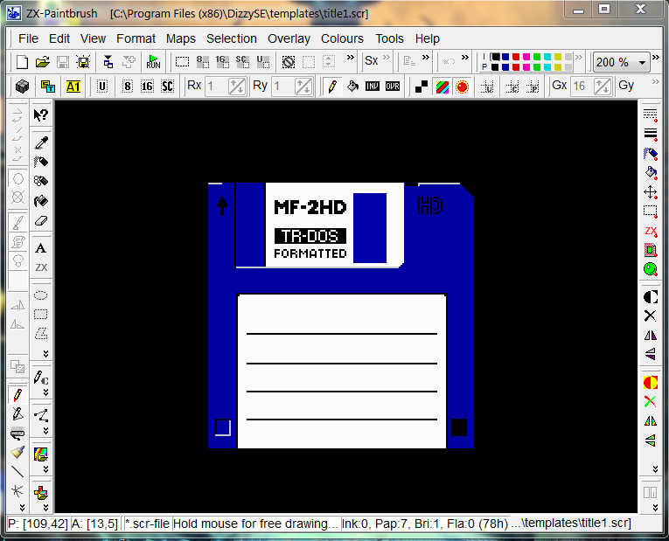
Task: Toggle the checkerboard pixel grid button
Action: coord(422,87)
